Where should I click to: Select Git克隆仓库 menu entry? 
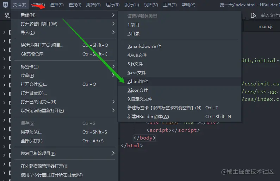click(65, 54)
